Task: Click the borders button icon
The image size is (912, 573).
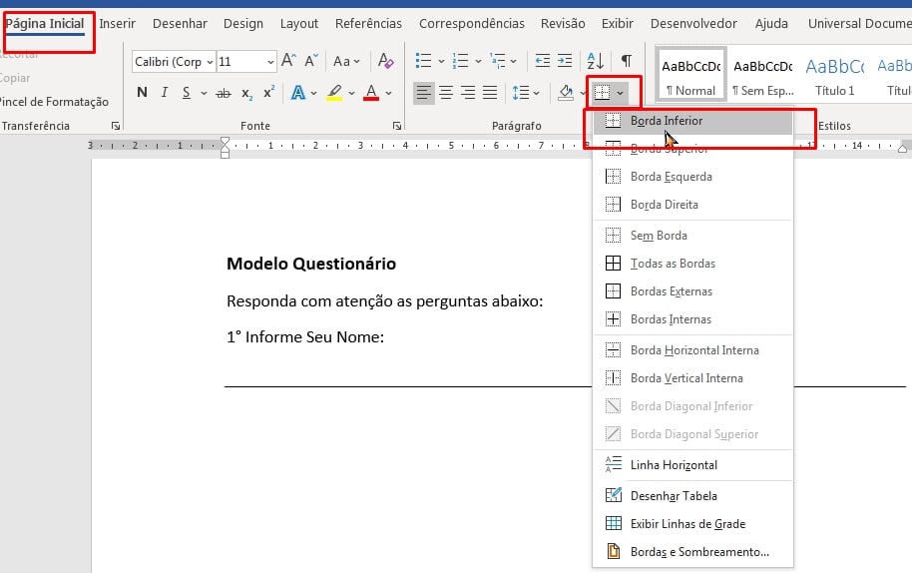Action: click(602, 93)
